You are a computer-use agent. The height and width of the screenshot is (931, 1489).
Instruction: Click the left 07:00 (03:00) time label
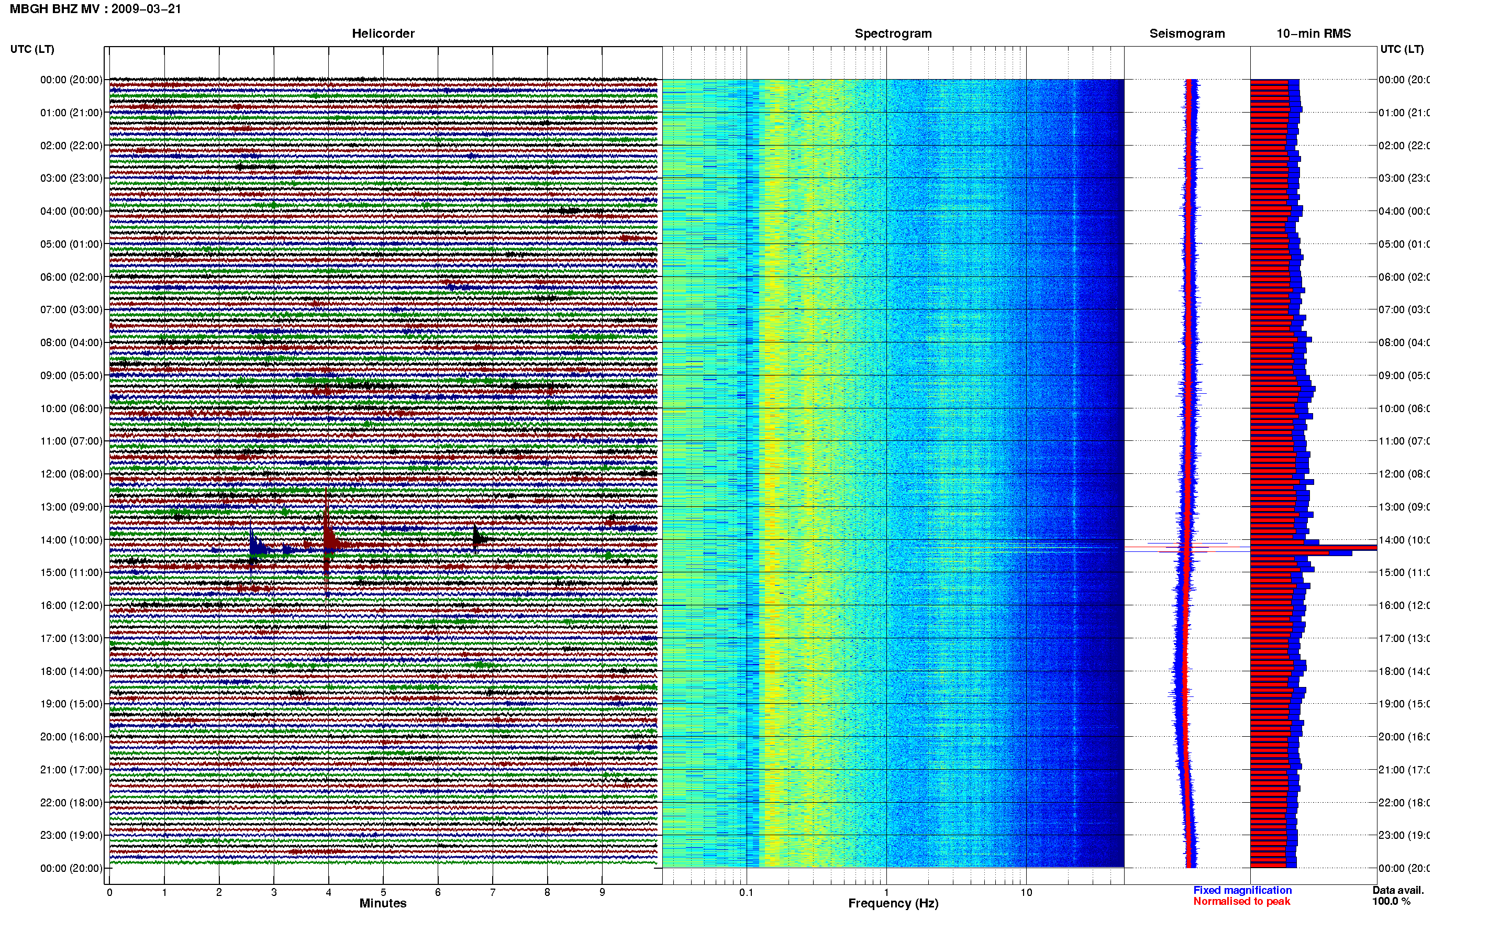click(x=71, y=309)
